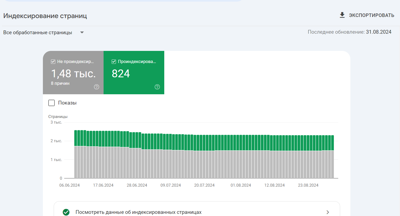400x216 pixels.
Task: Click the Страницы axis label
Action: (x=58, y=117)
